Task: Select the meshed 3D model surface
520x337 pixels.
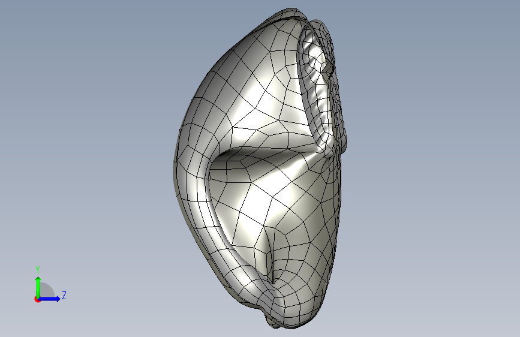Action: tap(261, 168)
